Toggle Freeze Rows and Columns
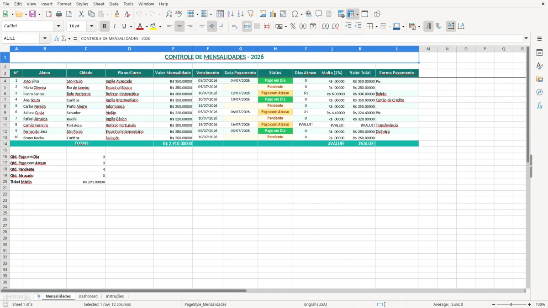548x308 pixels. pos(351,14)
